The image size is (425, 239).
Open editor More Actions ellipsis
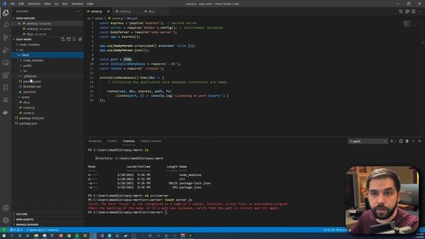tap(420, 11)
